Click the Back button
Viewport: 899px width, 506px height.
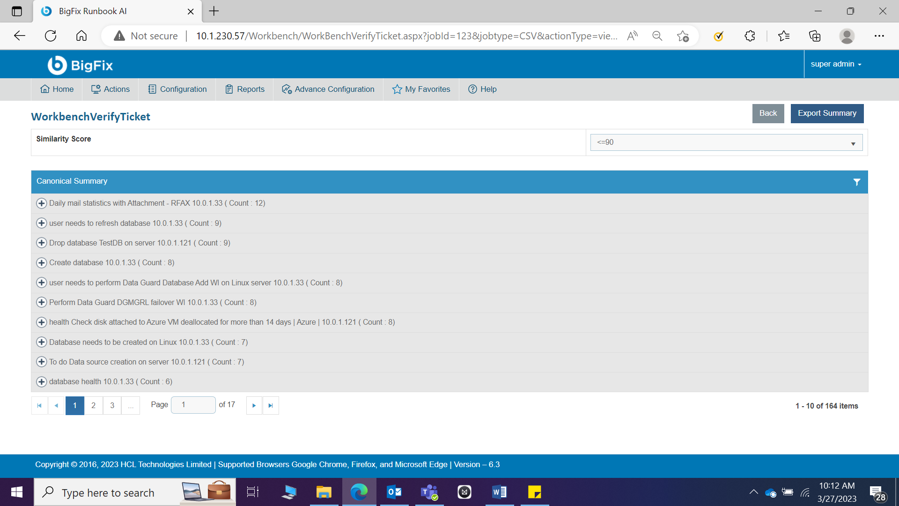(768, 113)
